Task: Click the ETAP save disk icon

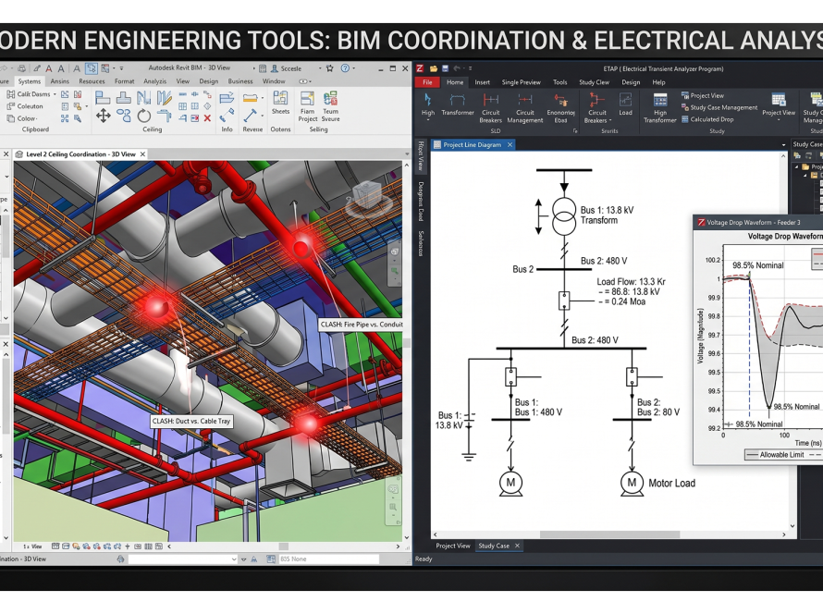Action: pyautogui.click(x=445, y=68)
